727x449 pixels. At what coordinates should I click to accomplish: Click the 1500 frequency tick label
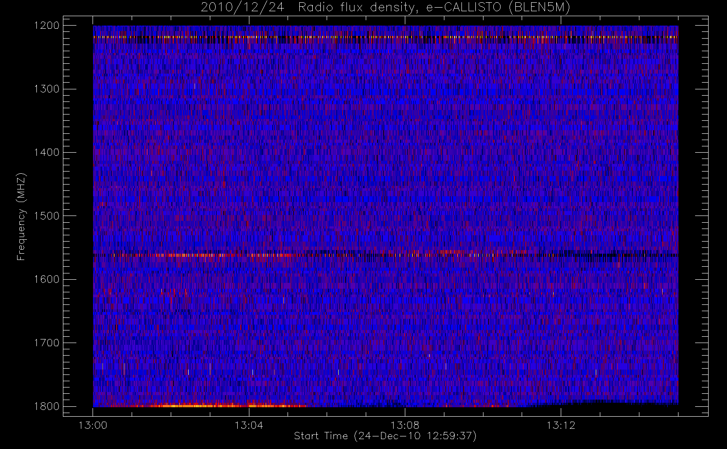pos(47,216)
